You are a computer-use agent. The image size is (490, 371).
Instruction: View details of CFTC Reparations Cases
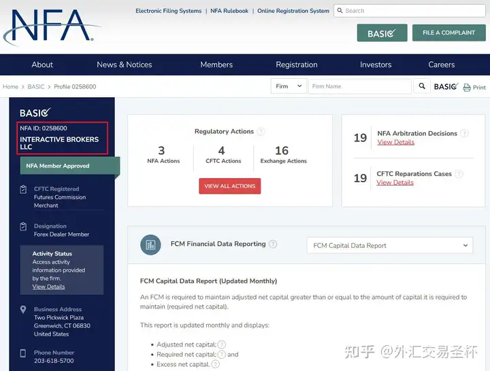[x=395, y=183]
